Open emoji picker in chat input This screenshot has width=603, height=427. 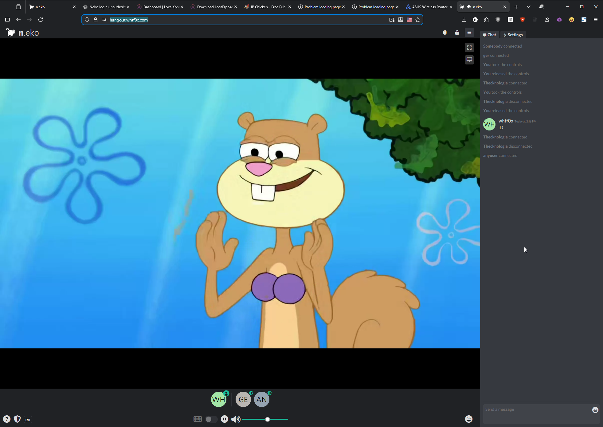pyautogui.click(x=595, y=410)
